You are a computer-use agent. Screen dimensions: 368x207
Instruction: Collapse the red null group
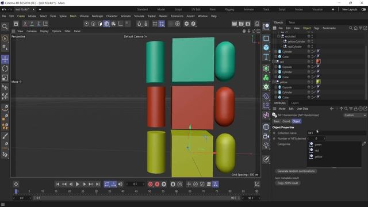point(273,62)
